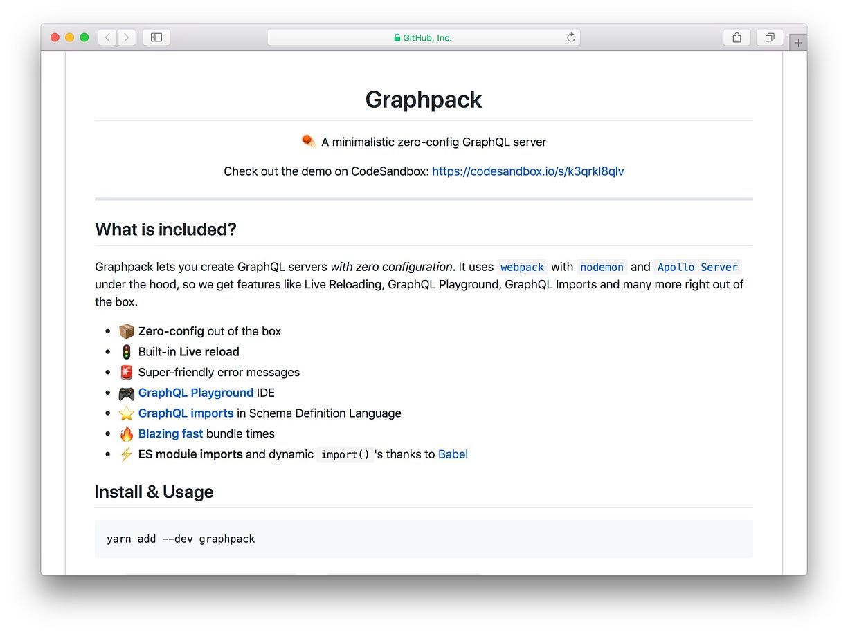This screenshot has height=634, width=848.
Task: Click 'Super-friendly error messages' text
Action: (x=219, y=372)
